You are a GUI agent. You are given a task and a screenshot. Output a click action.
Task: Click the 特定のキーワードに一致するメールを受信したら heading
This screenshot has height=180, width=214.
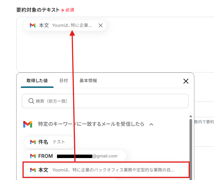pos(91,124)
